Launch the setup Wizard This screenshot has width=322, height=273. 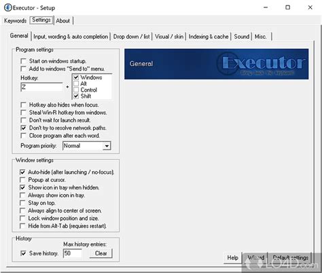pyautogui.click(x=255, y=258)
